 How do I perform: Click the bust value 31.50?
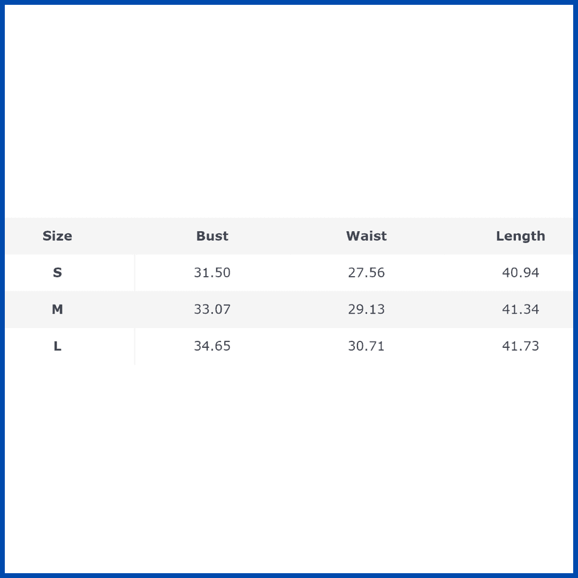point(212,272)
